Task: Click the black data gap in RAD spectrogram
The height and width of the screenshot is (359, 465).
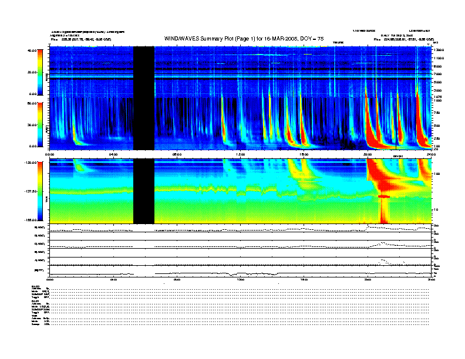Action: coord(144,98)
